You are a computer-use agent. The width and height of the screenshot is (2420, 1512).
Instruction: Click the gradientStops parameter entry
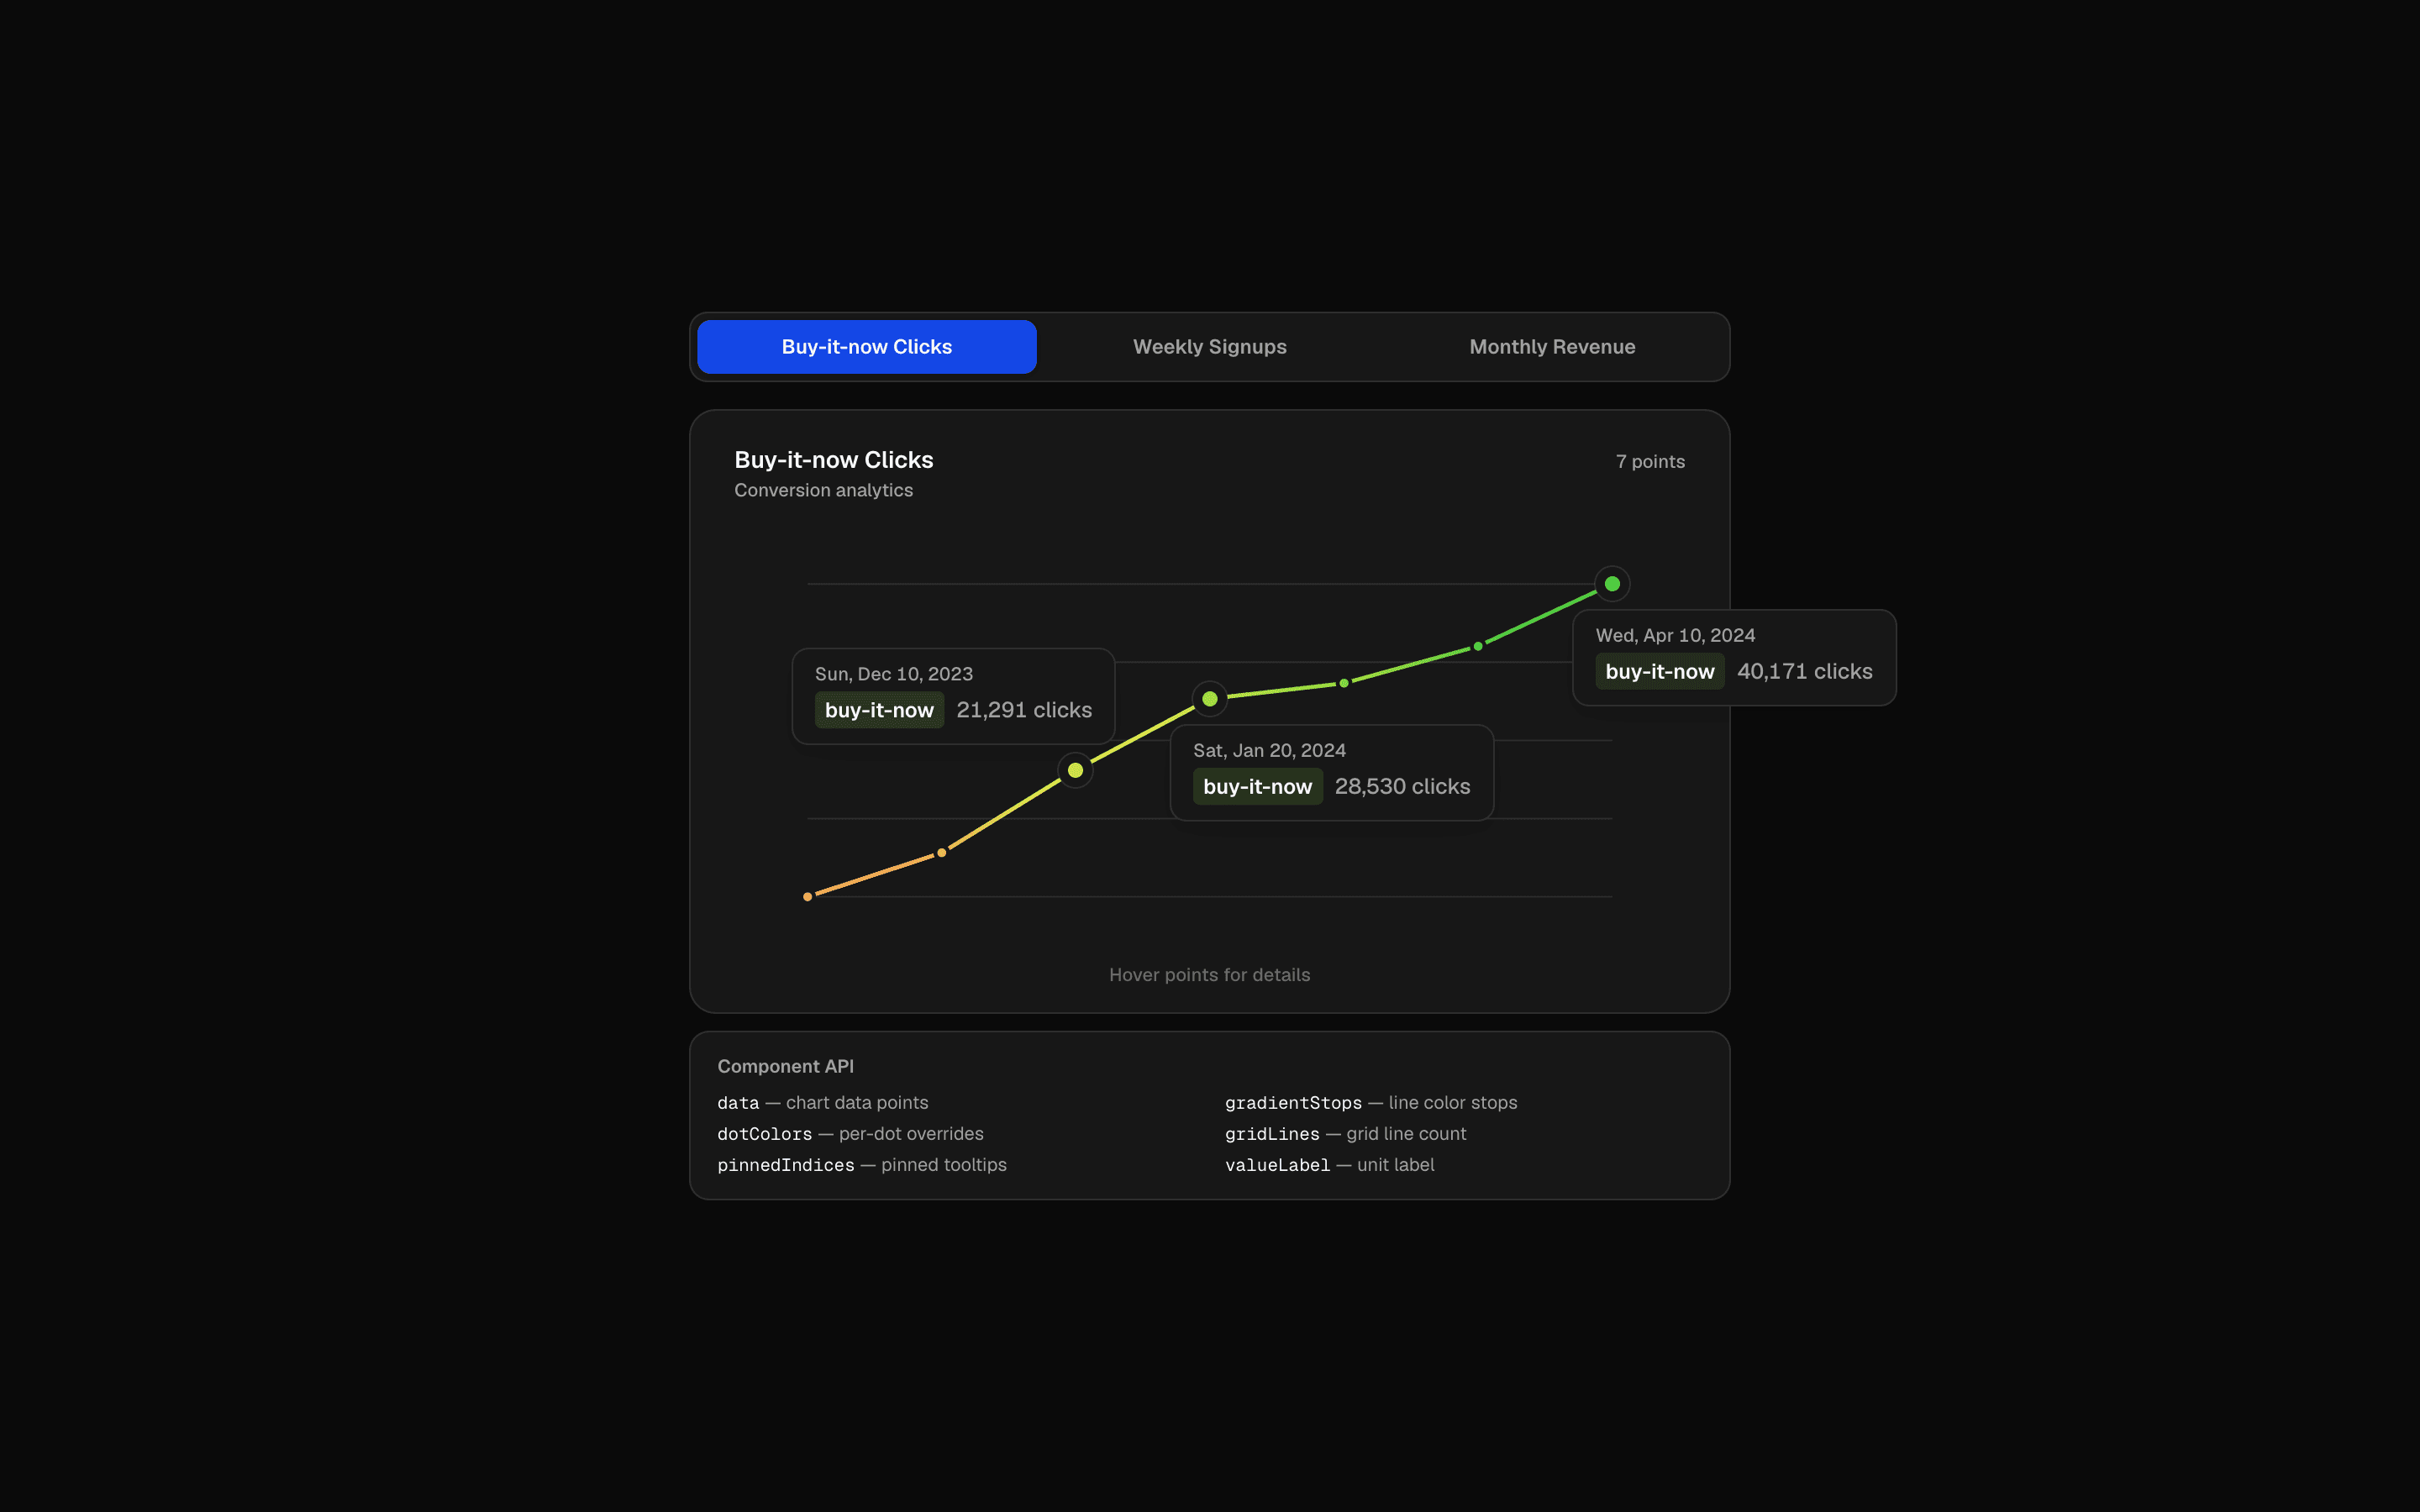pos(1293,1102)
